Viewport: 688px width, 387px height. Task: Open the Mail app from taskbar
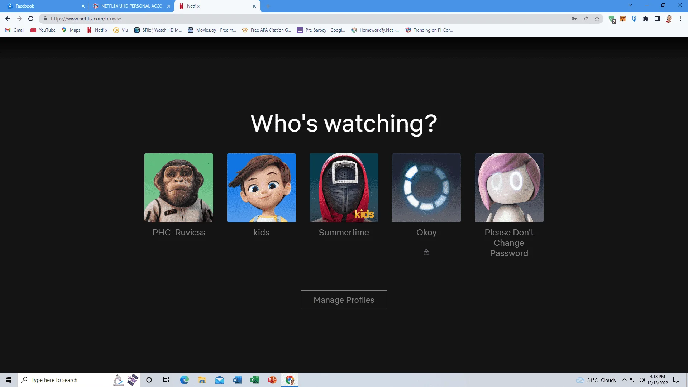219,380
